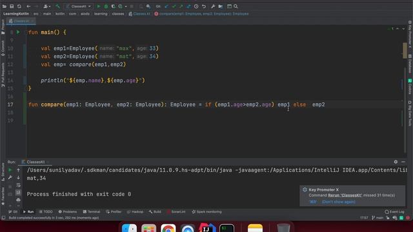The width and height of the screenshot is (413, 232).
Task: Click the Rollback undo arrow icon
Action: 204,6
